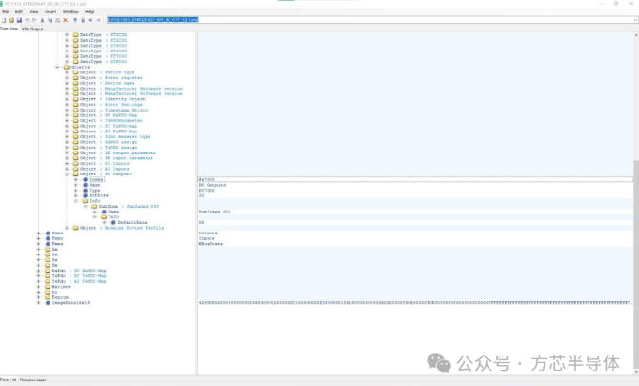Expand the Mailbox folder node
This screenshot has height=386, width=639.
coord(39,287)
